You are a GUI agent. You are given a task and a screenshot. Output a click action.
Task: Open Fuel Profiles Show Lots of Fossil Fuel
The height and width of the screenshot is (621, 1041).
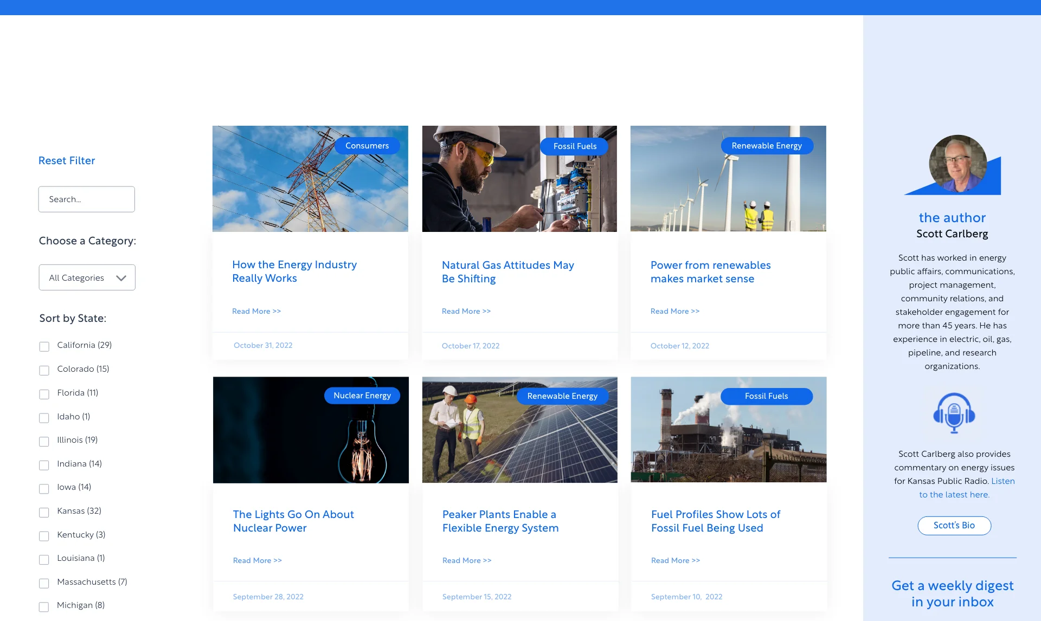pyautogui.click(x=716, y=521)
